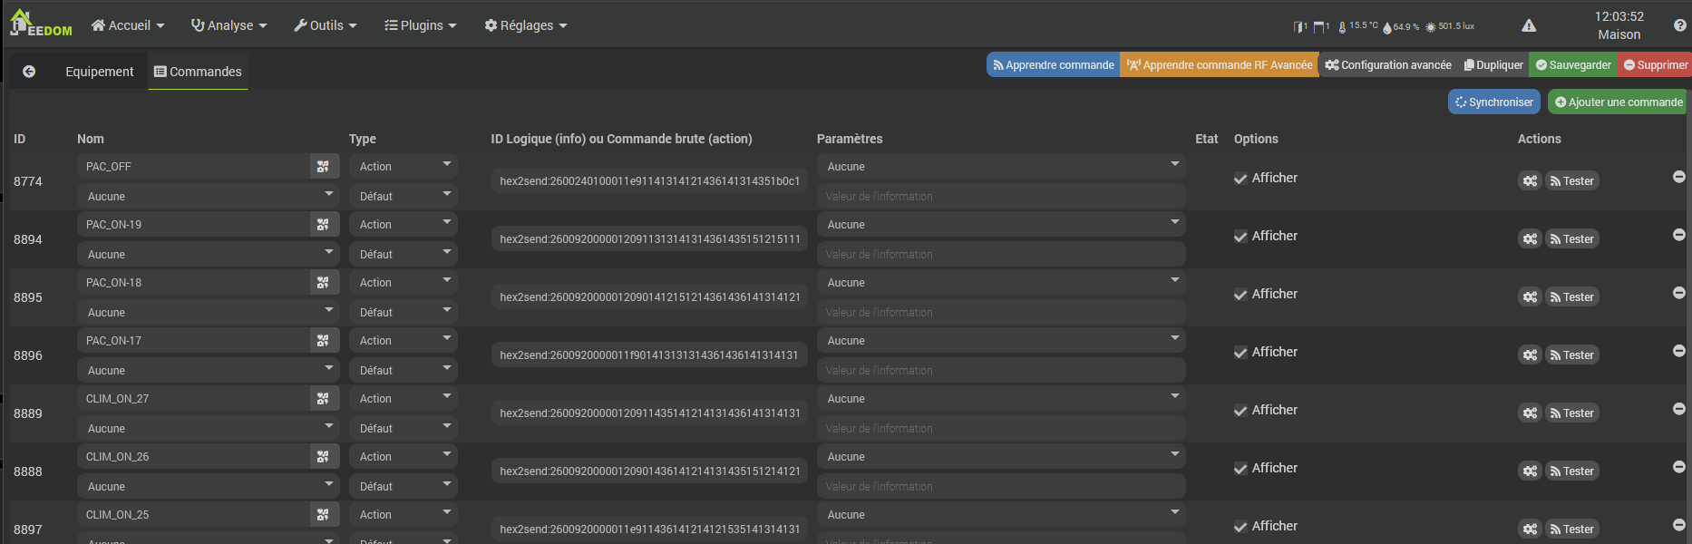Open the Plugins menu
This screenshot has width=1692, height=544.
pyautogui.click(x=421, y=25)
